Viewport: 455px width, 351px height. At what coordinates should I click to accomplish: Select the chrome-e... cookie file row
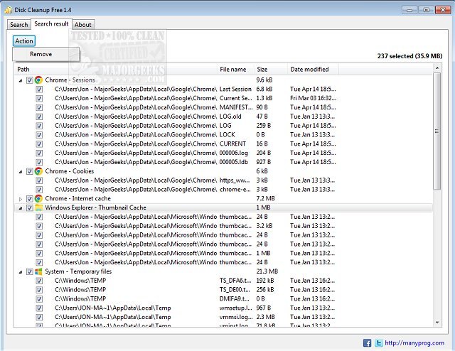(223, 190)
